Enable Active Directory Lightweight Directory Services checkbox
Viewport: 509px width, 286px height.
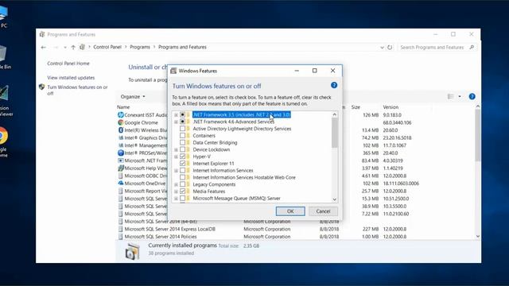point(182,129)
